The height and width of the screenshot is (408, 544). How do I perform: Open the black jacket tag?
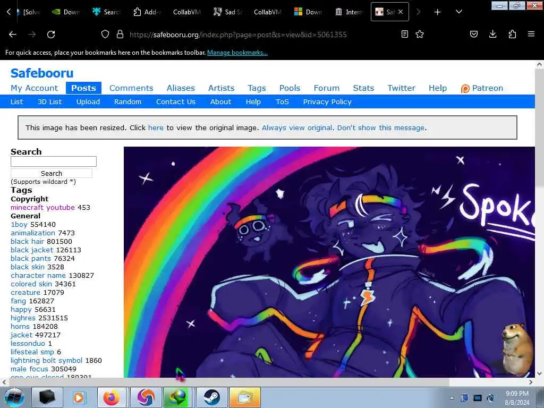[32, 250]
